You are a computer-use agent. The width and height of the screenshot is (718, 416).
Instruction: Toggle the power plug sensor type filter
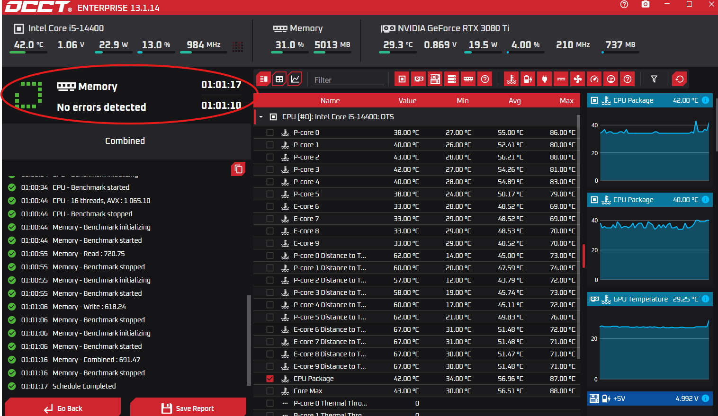tap(545, 79)
